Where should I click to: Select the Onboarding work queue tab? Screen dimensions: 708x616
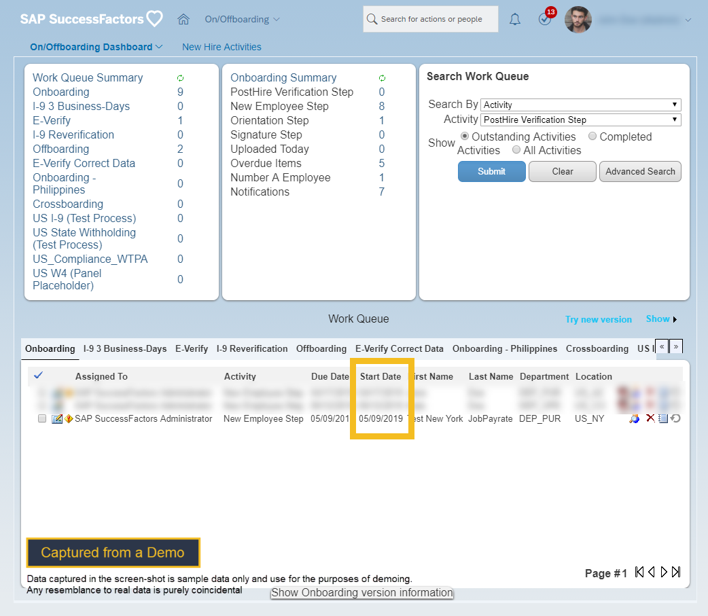(x=50, y=349)
